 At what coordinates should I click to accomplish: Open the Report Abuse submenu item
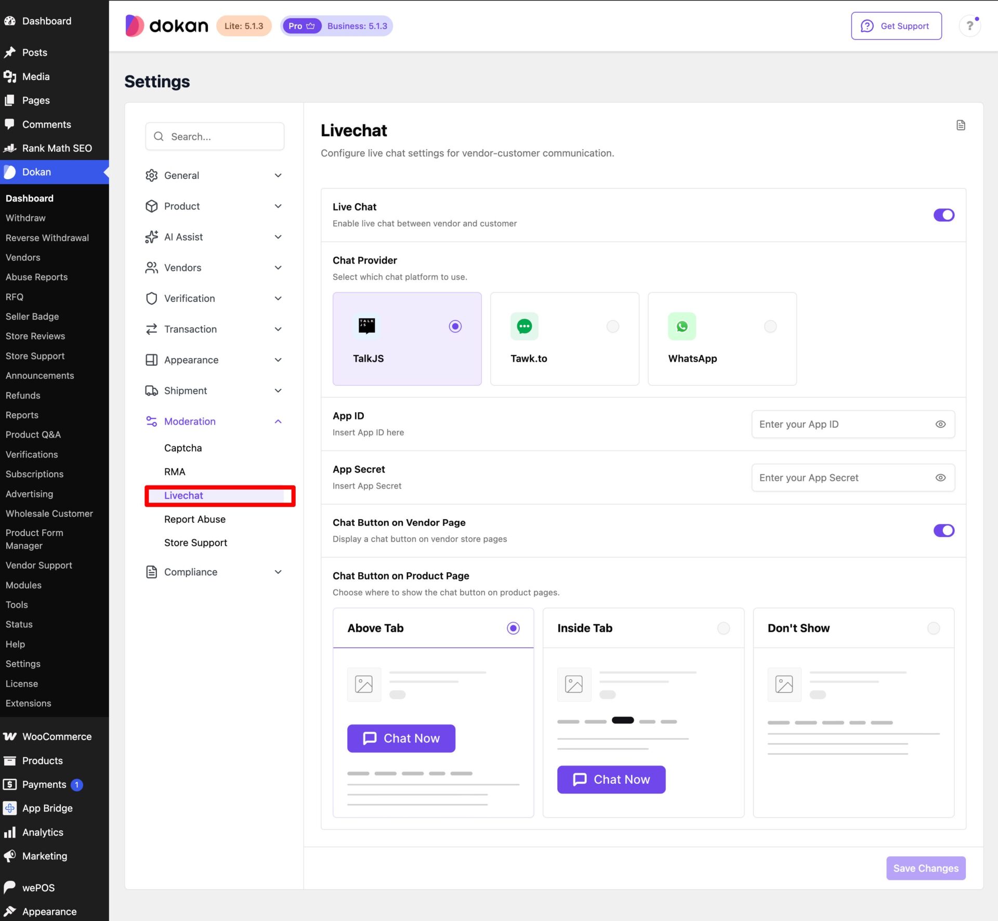tap(195, 519)
